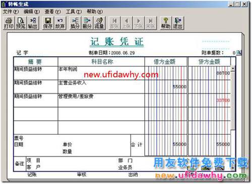
Task: Click the 审核 signature label
Action: pos(82,174)
